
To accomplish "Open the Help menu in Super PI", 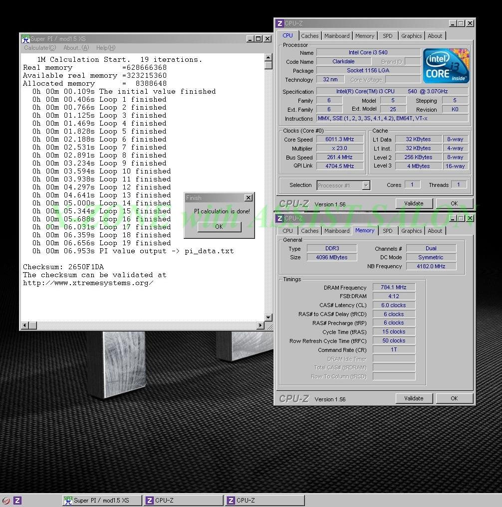I will (x=106, y=48).
